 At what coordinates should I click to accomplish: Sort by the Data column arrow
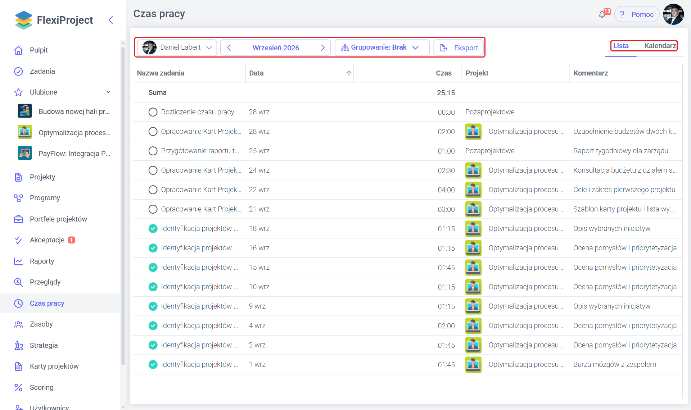point(349,73)
